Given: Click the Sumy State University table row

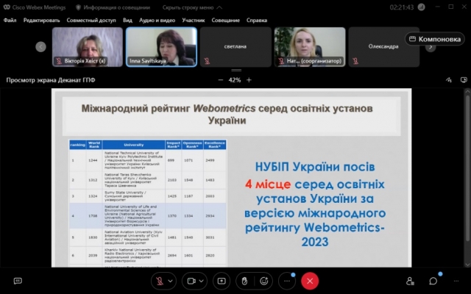Looking at the screenshot, I should pyautogui.click(x=148, y=196).
